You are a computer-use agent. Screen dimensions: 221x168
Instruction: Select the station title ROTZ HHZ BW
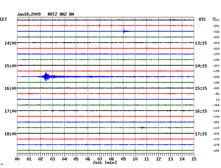61,14
